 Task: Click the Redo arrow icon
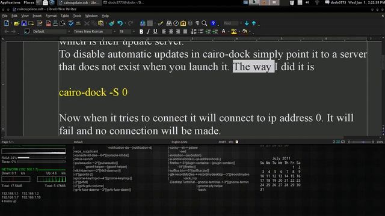click(131, 23)
